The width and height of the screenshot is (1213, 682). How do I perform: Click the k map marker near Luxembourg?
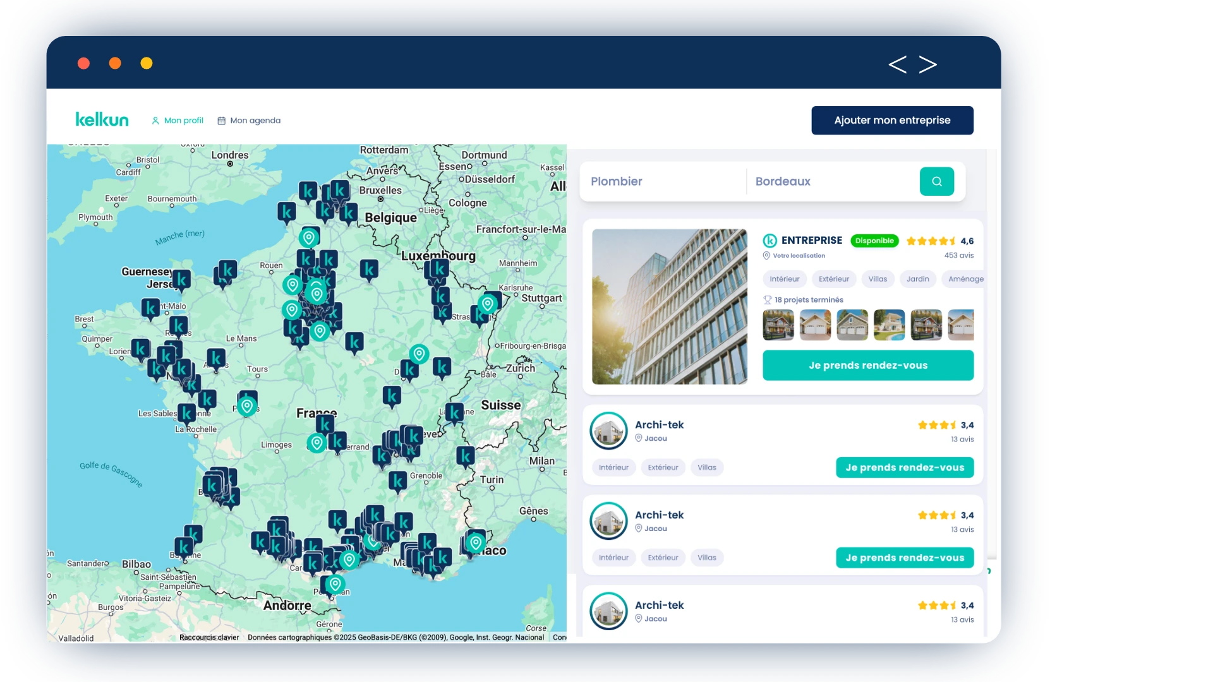pyautogui.click(x=438, y=269)
